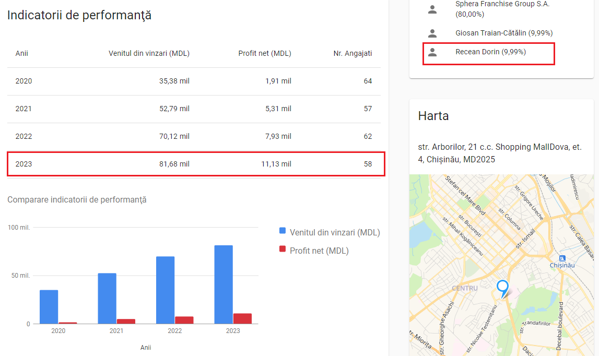Click person icon next to Giosan Traian-Cătălin
The height and width of the screenshot is (356, 599).
click(432, 33)
